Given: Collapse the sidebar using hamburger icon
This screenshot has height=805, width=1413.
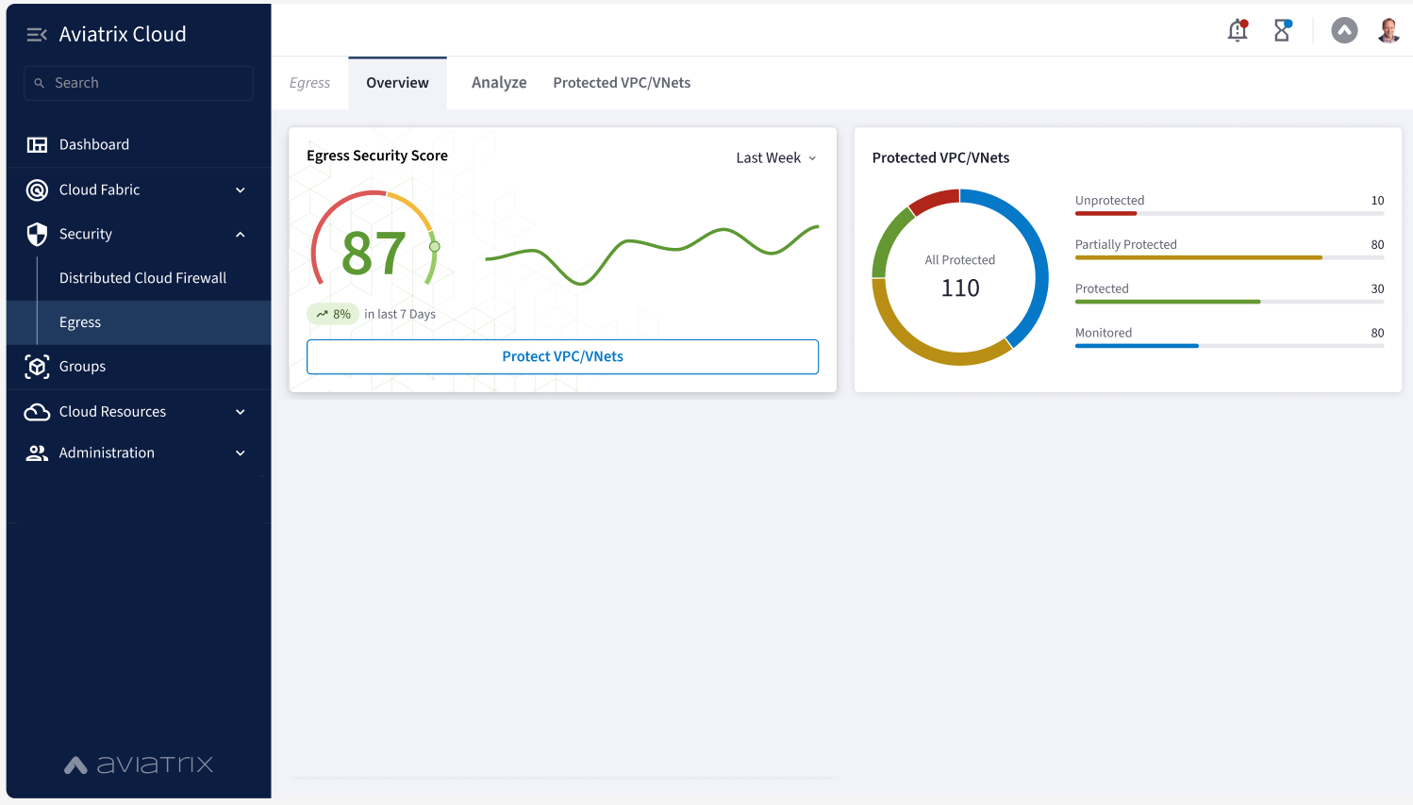Looking at the screenshot, I should pyautogui.click(x=36, y=34).
